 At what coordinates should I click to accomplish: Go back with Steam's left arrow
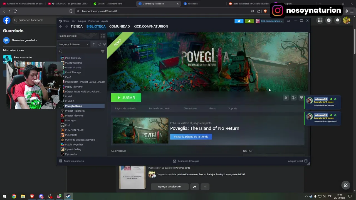coord(61,26)
